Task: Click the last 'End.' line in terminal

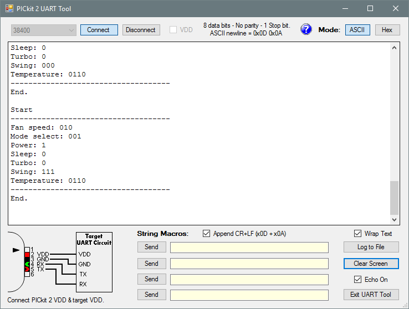Action: pos(19,198)
